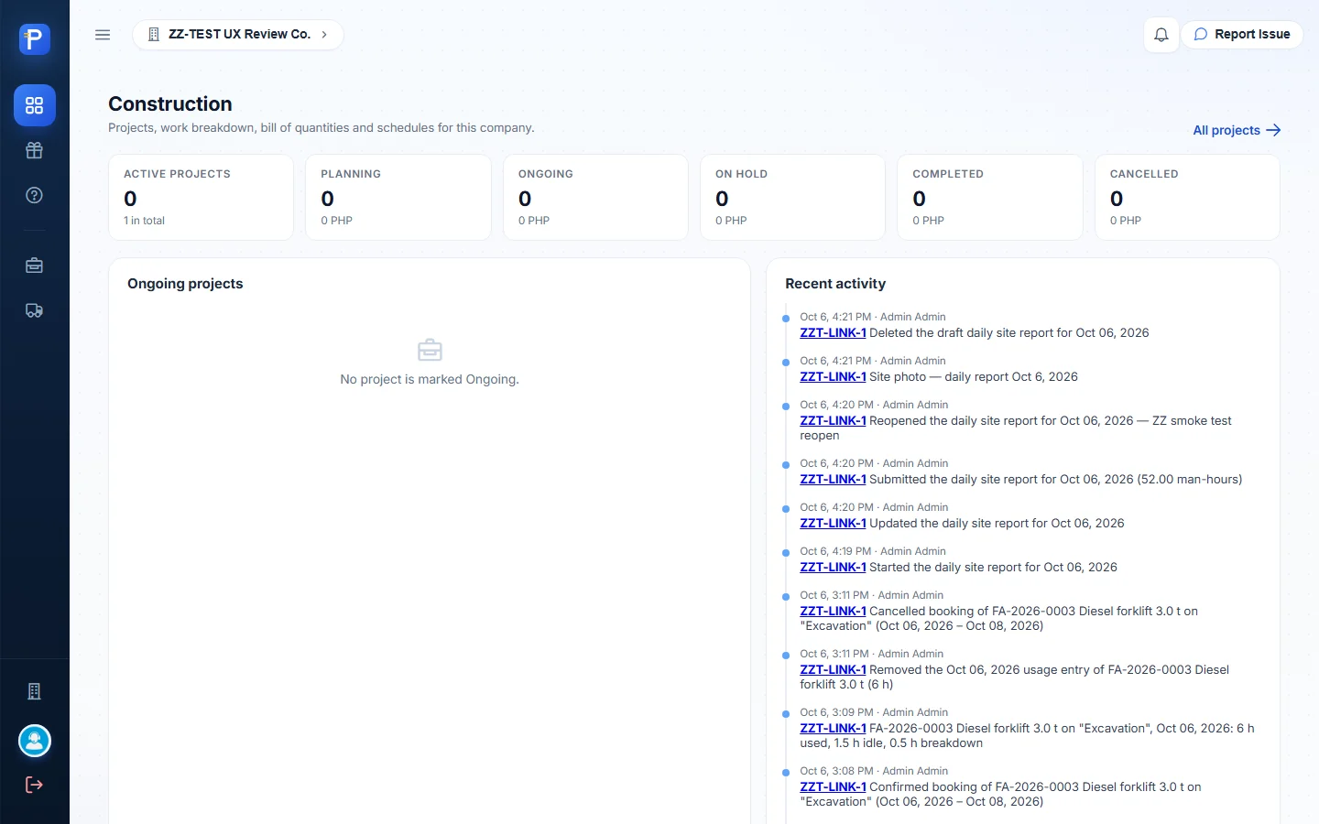The height and width of the screenshot is (824, 1319).
Task: Click '1 in total' under Active Projects
Action: click(145, 221)
